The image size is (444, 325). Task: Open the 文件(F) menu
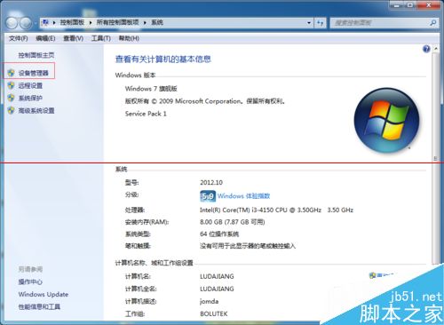(x=19, y=38)
